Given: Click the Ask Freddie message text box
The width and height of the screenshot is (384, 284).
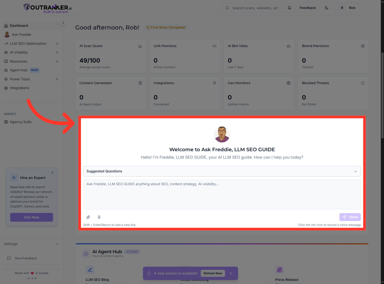Looking at the screenshot, I should pyautogui.click(x=222, y=194).
